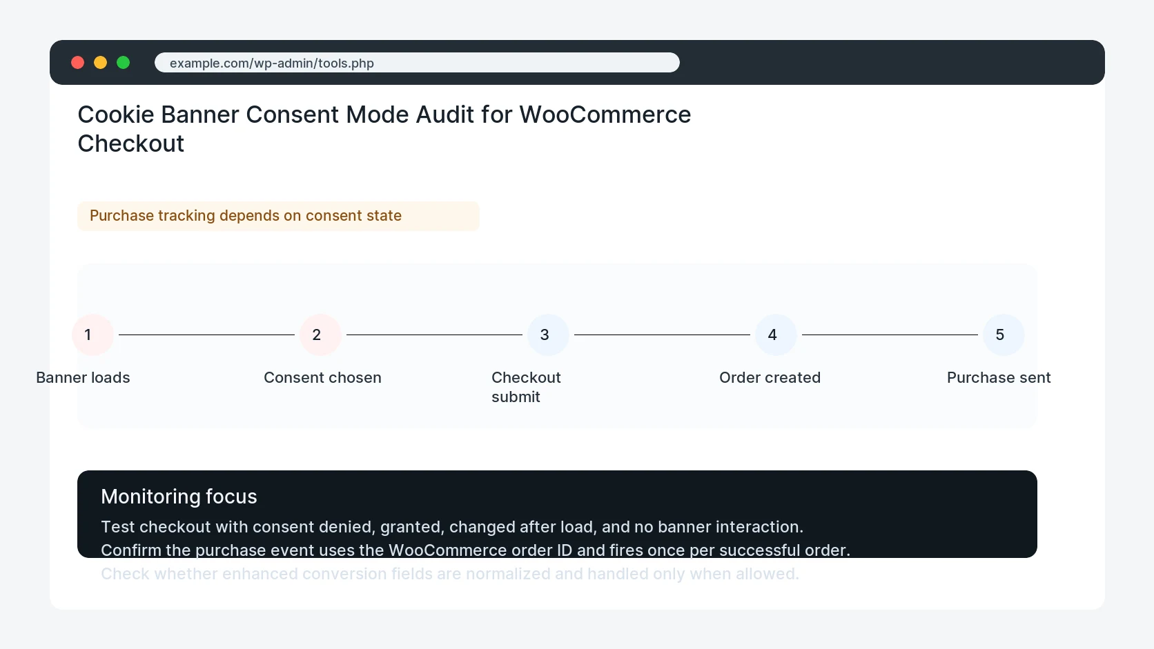
Task: Select step 2 circle in the timeline
Action: [x=320, y=335]
